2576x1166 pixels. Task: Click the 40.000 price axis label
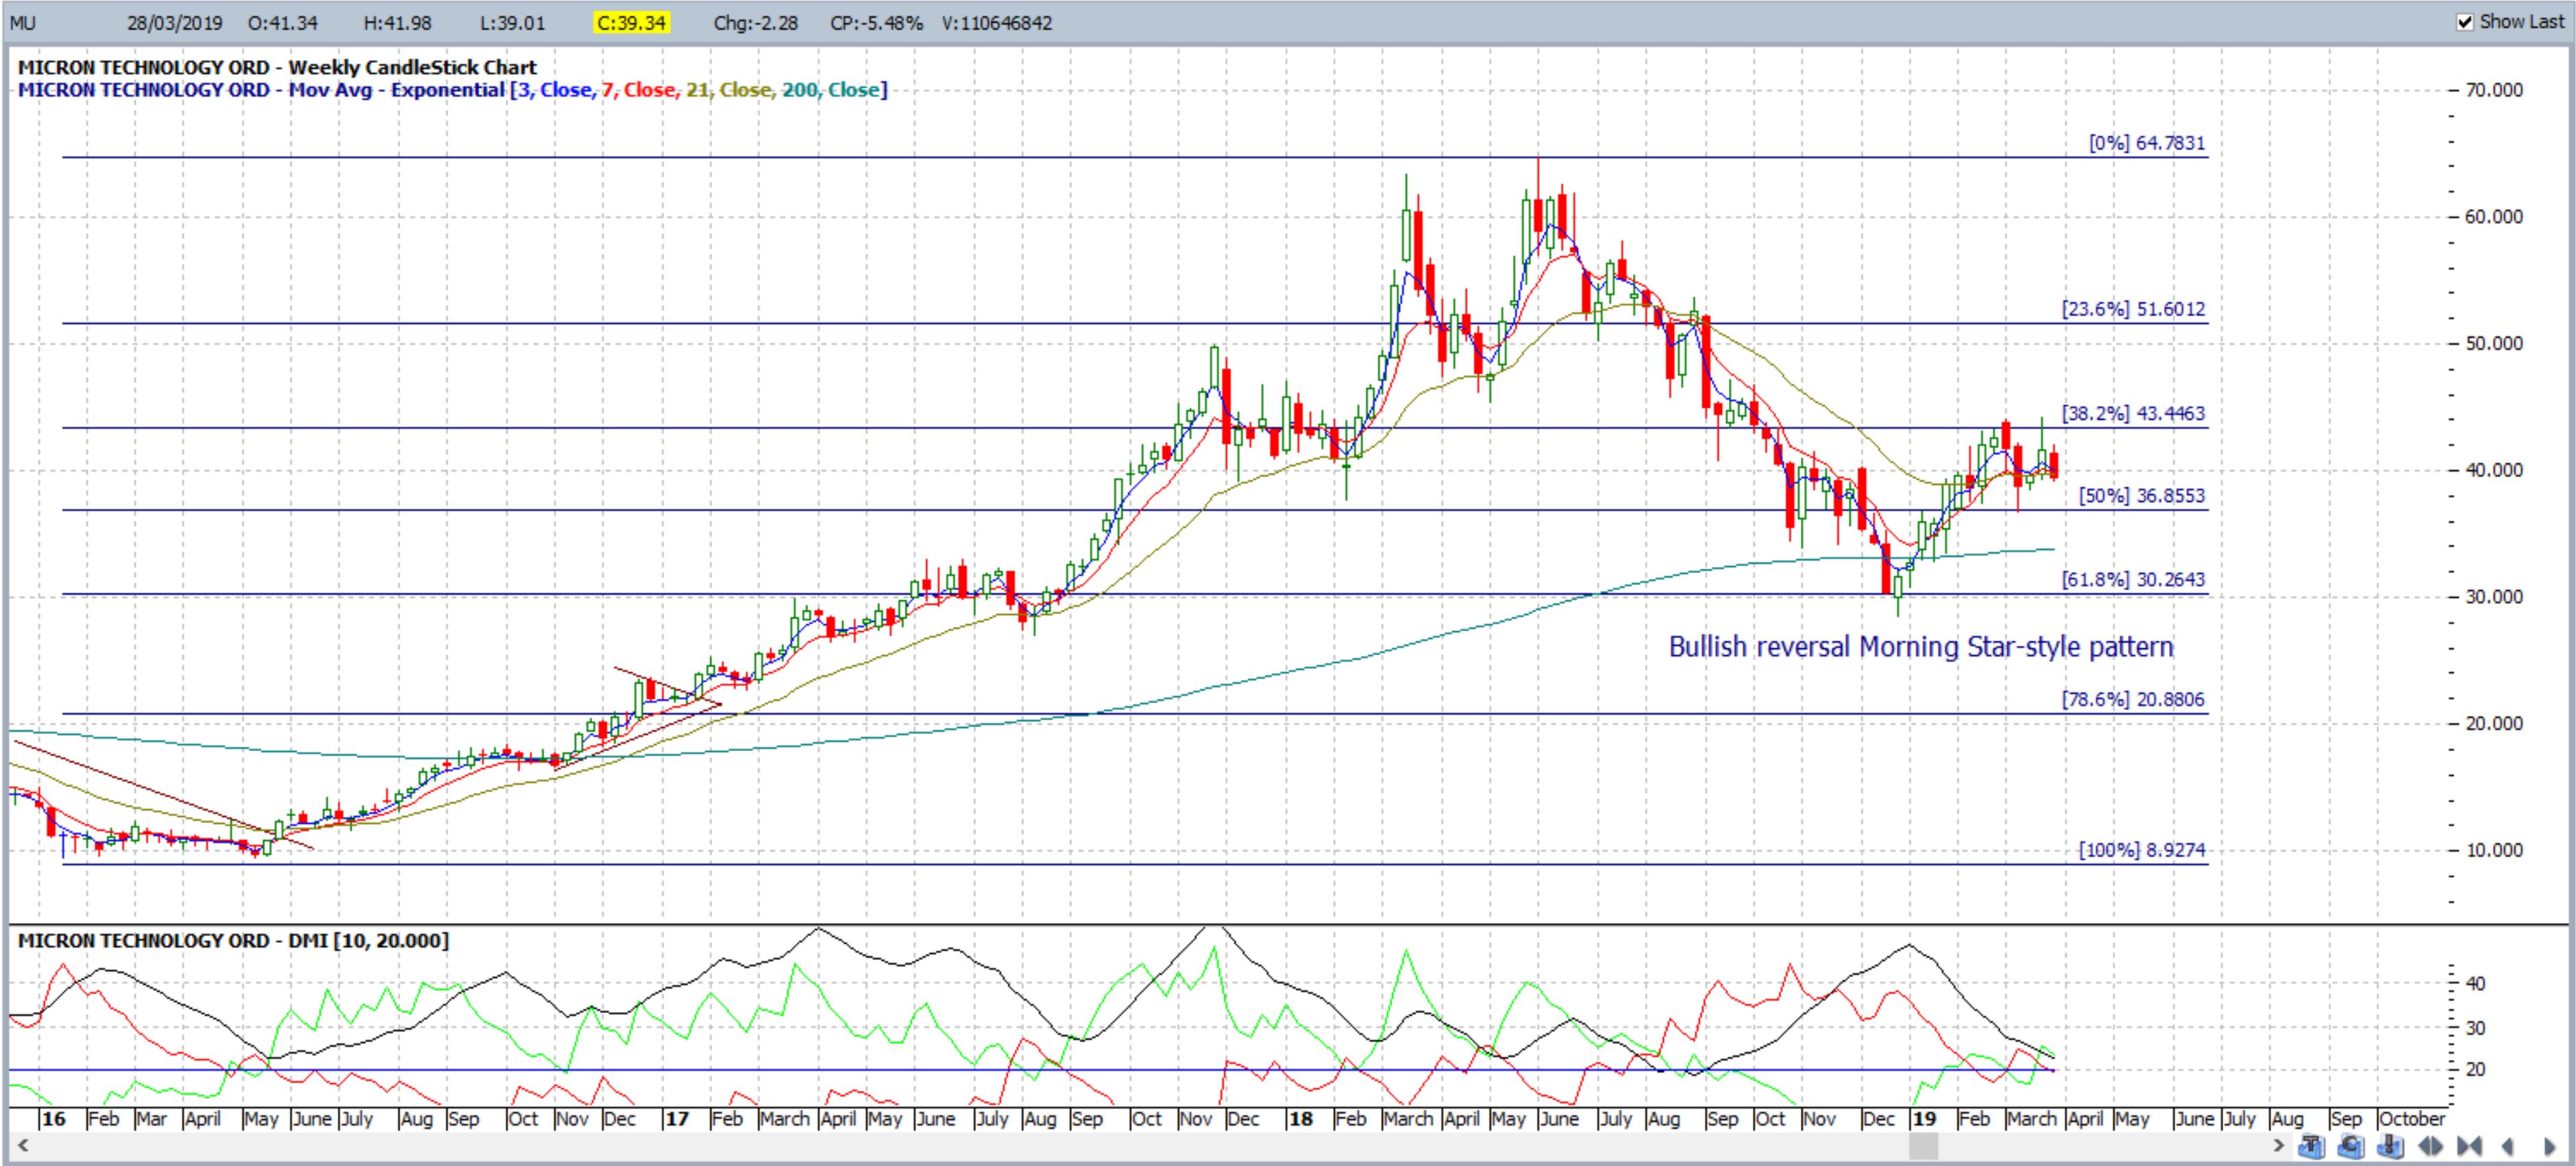click(2494, 470)
